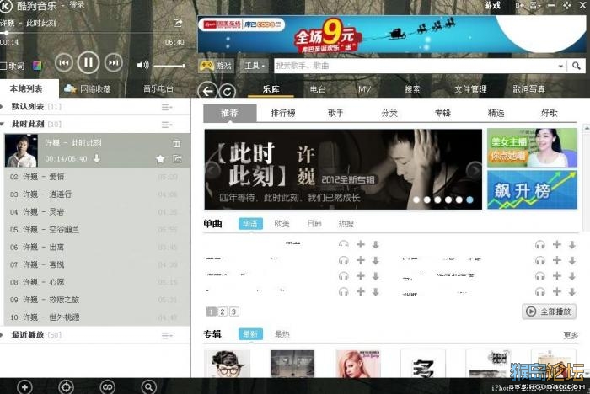The image size is (590, 394).
Task: Skip to the next track
Action: [x=113, y=62]
